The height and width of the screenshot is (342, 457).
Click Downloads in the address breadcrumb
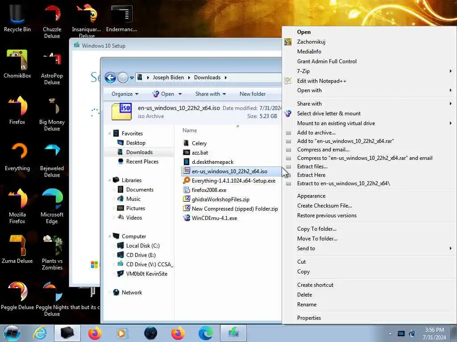point(207,77)
